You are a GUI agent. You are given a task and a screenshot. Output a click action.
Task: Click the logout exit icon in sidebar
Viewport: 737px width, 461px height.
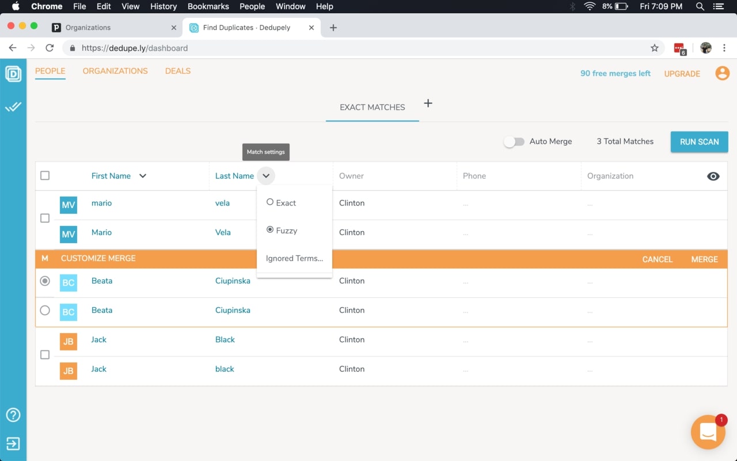click(13, 444)
